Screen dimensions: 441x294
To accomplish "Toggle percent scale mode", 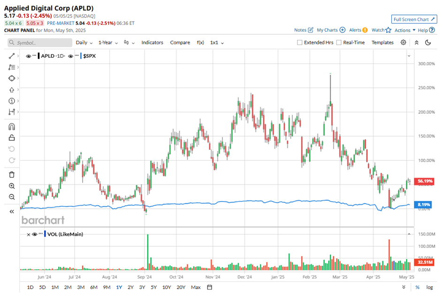I will 418,287.
